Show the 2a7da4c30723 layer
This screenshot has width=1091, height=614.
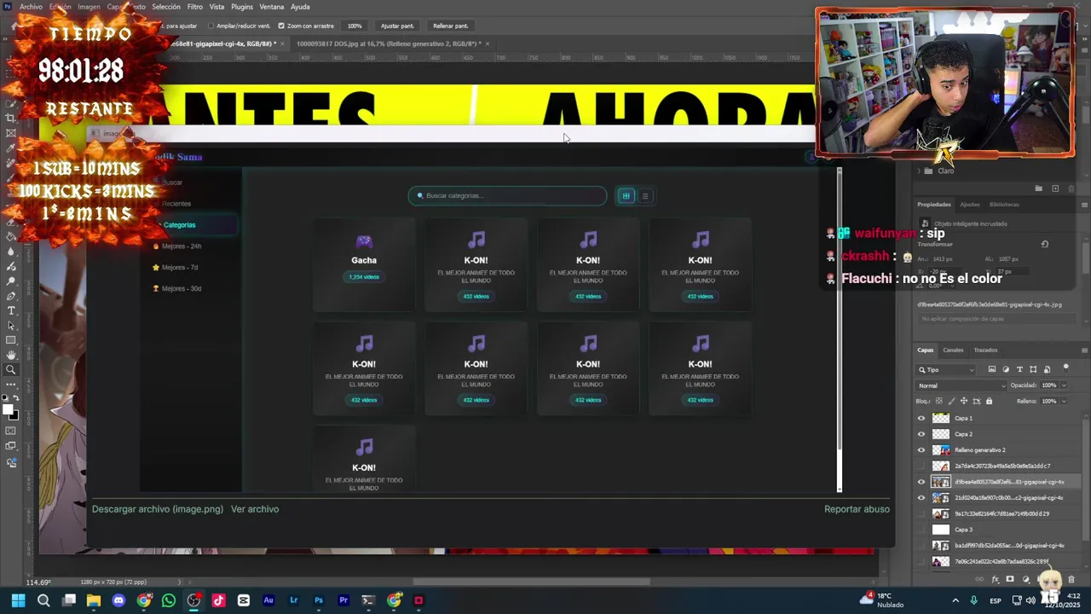921,466
